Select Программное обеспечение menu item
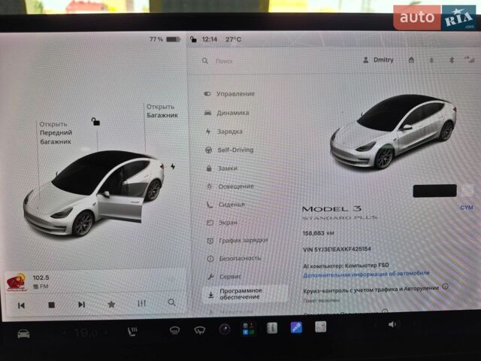The height and width of the screenshot is (361, 481). 245,294
